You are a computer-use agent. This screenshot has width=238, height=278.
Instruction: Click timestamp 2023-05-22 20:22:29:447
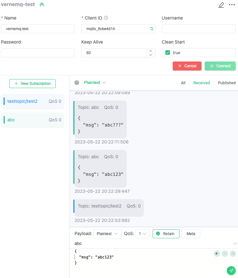click(x=102, y=191)
